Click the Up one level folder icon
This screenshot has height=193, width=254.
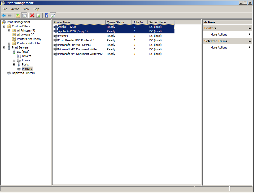(x=18, y=16)
